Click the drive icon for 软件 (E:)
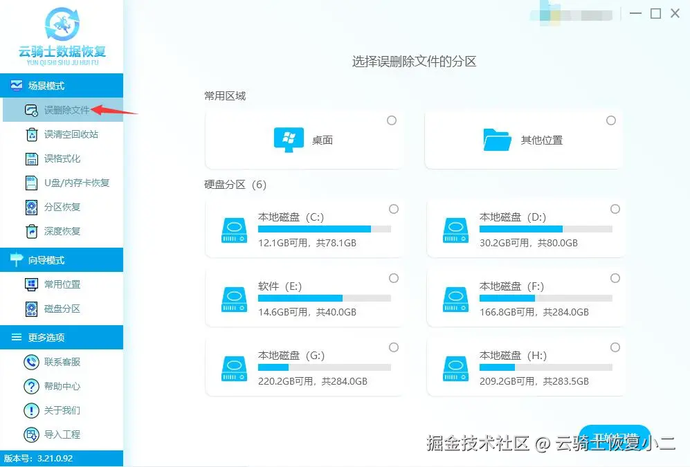The width and height of the screenshot is (690, 467). pyautogui.click(x=234, y=300)
